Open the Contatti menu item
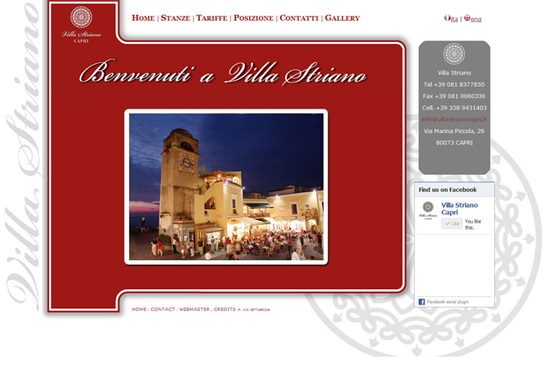The height and width of the screenshot is (368, 544). (x=298, y=18)
